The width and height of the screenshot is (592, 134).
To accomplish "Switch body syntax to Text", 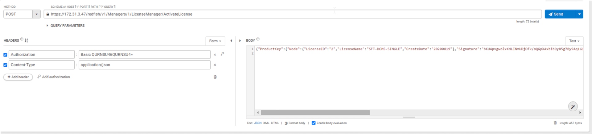I will coord(249,123).
